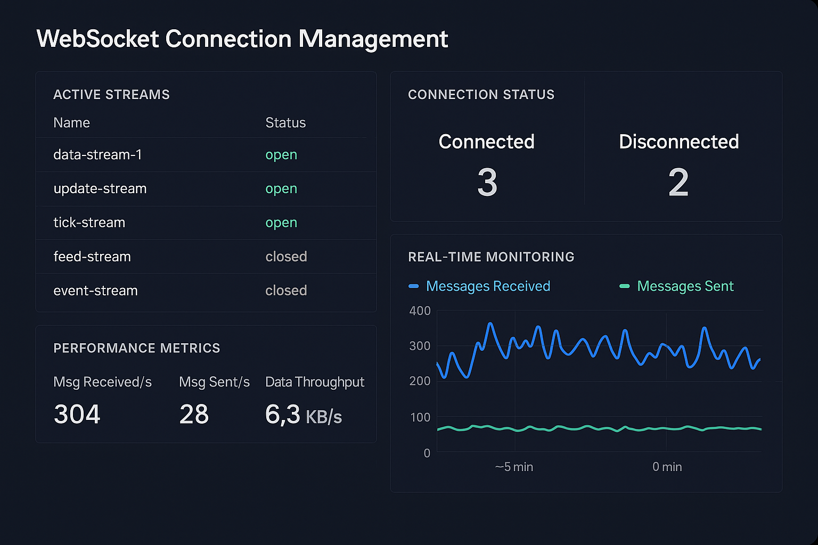Image resolution: width=818 pixels, height=545 pixels.
Task: Click the ACTIVE STREAMS panel title
Action: coord(111,95)
